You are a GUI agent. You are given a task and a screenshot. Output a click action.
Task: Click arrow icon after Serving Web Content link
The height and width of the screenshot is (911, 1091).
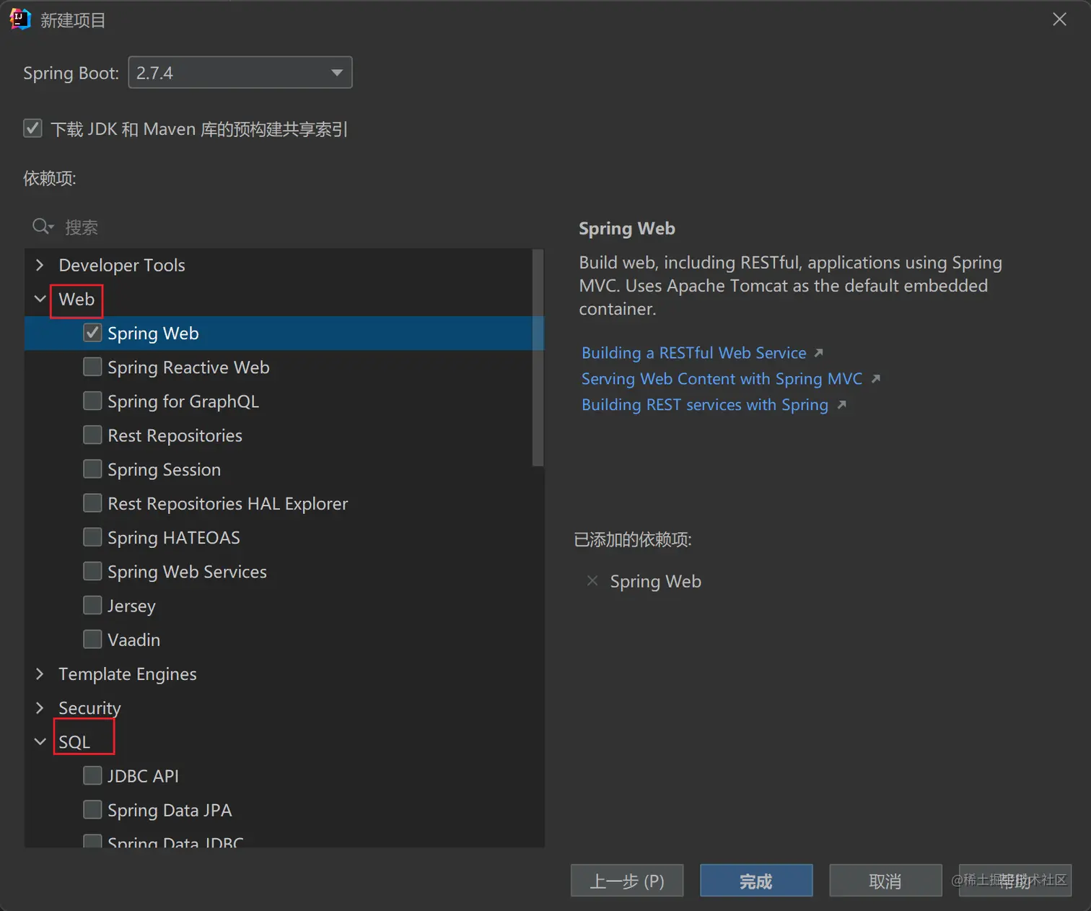(x=875, y=378)
